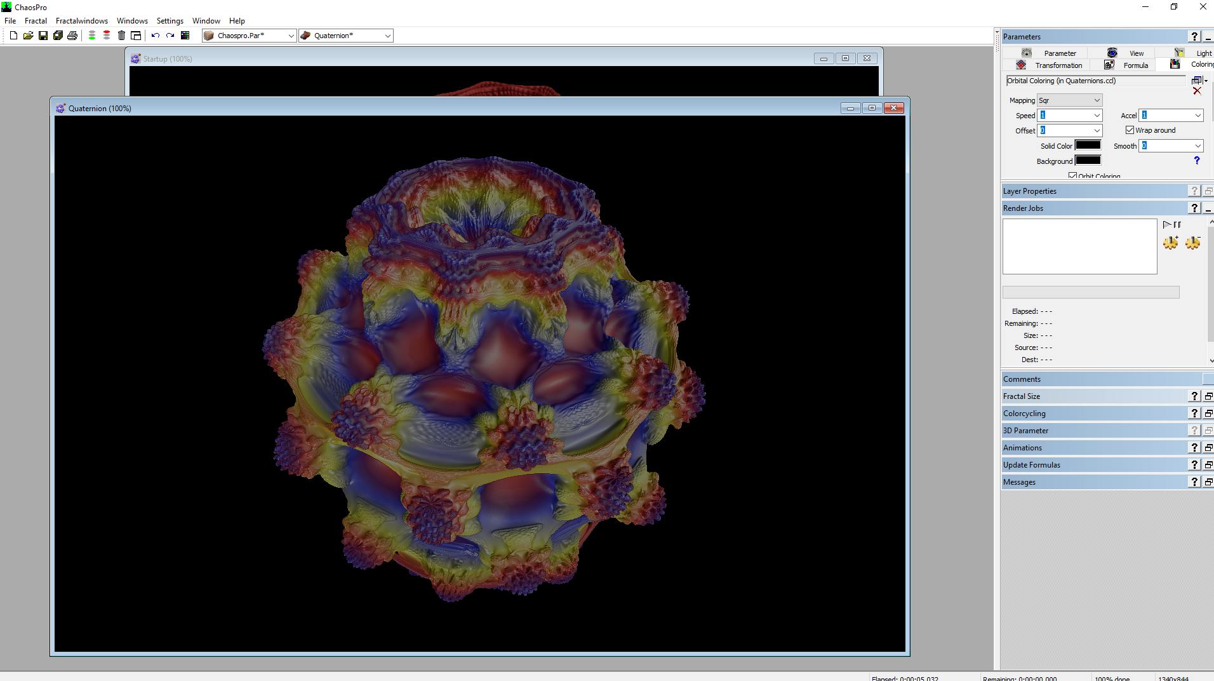This screenshot has height=681, width=1214.
Task: Open the Fractalwindows menu
Action: (x=82, y=21)
